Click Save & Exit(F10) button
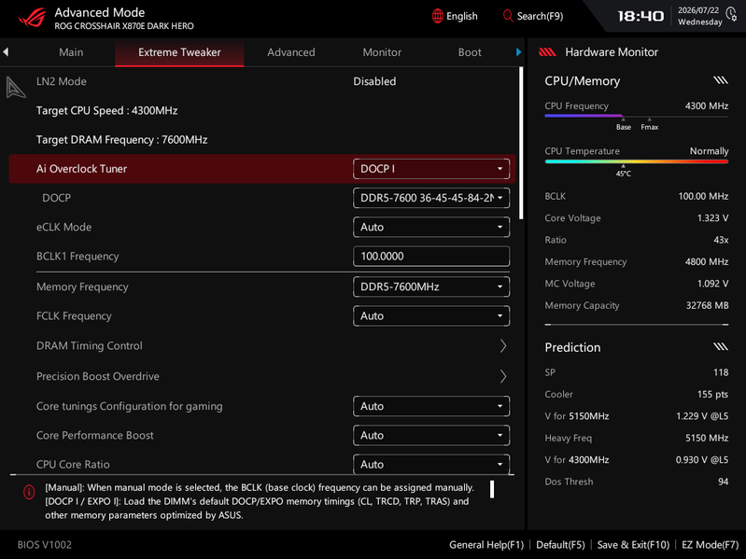 click(x=633, y=545)
